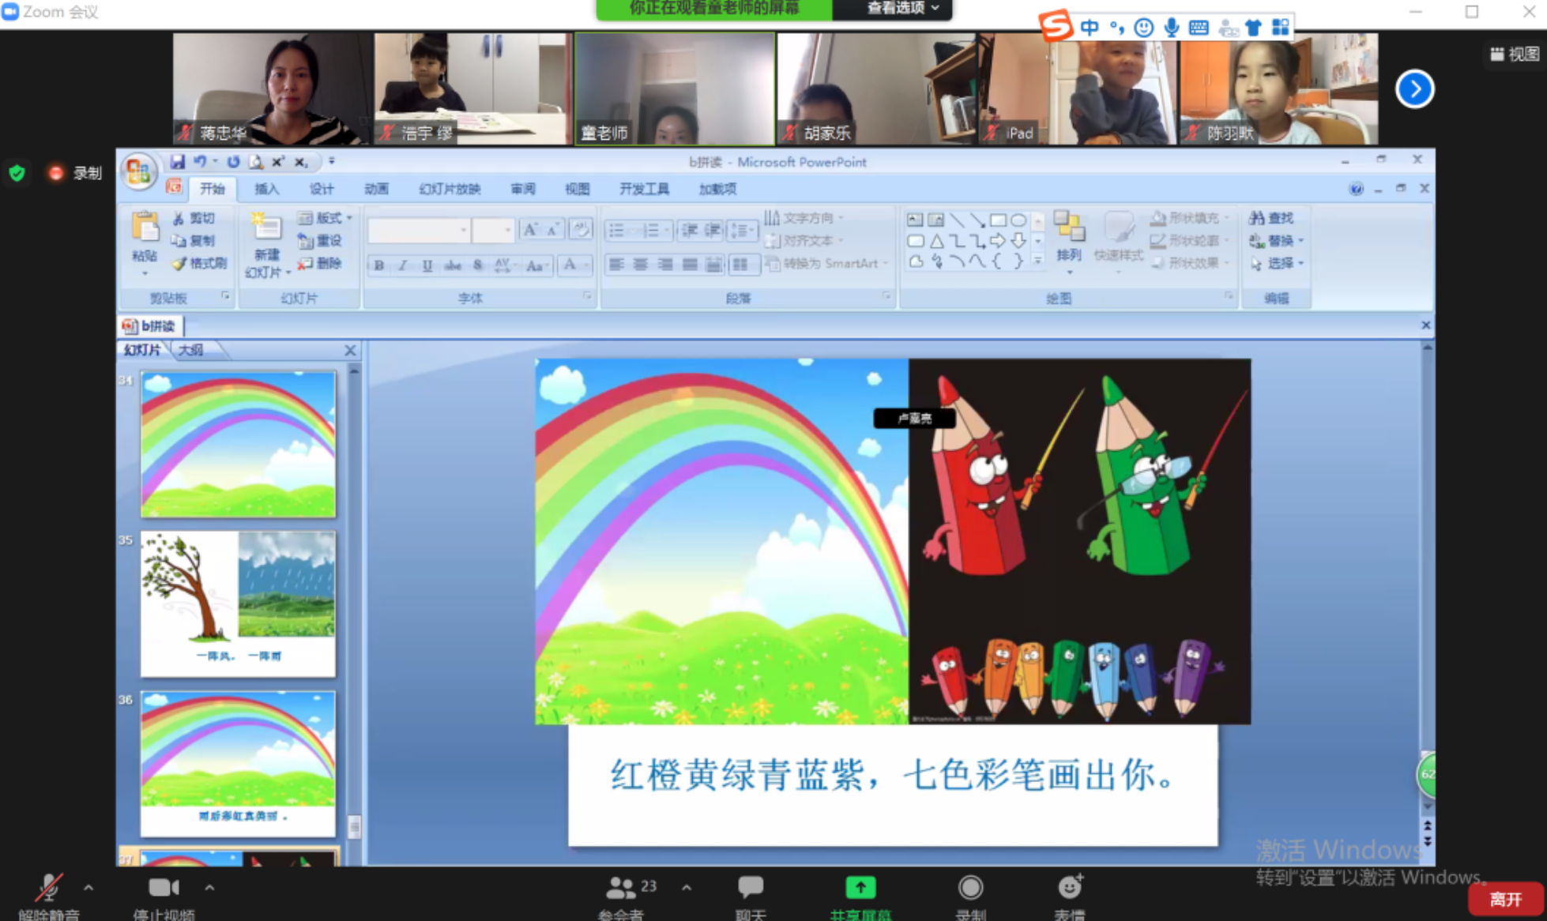Click 替换 replace in editing group
The height and width of the screenshot is (921, 1547).
tap(1276, 240)
